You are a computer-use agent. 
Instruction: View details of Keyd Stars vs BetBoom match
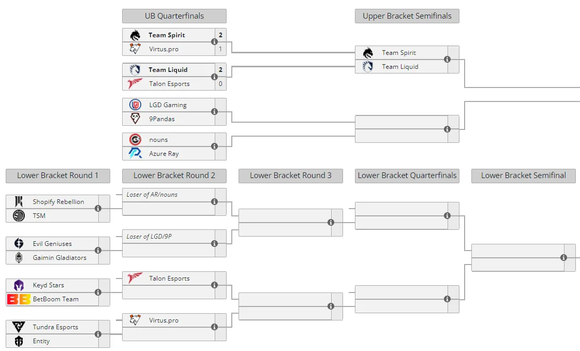point(98,292)
